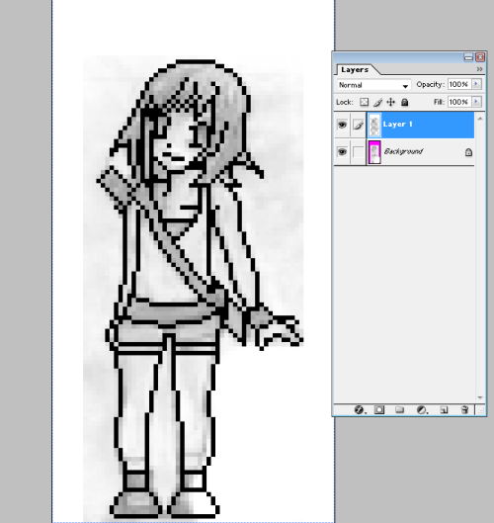Toggle the lock position icon

tap(391, 102)
